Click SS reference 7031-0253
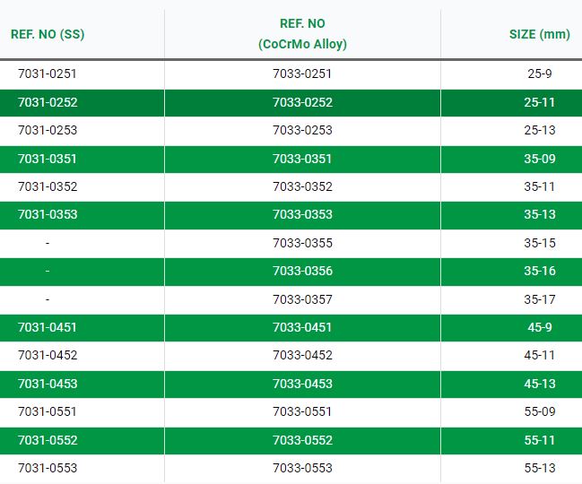The image size is (582, 484). click(48, 131)
